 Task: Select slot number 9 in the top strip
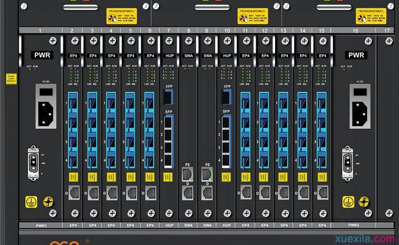coord(207,31)
